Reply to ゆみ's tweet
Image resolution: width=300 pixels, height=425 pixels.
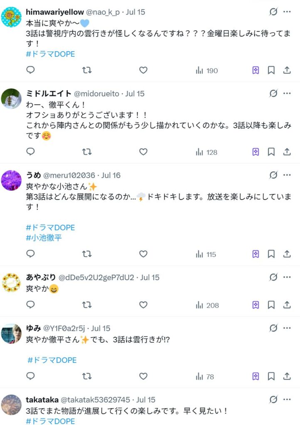pyautogui.click(x=30, y=376)
